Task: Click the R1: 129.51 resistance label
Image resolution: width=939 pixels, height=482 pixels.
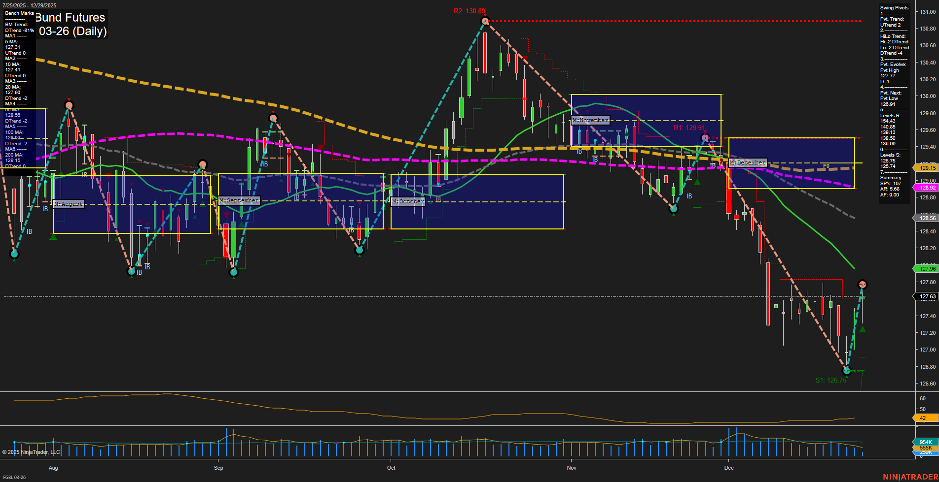Action: point(689,127)
